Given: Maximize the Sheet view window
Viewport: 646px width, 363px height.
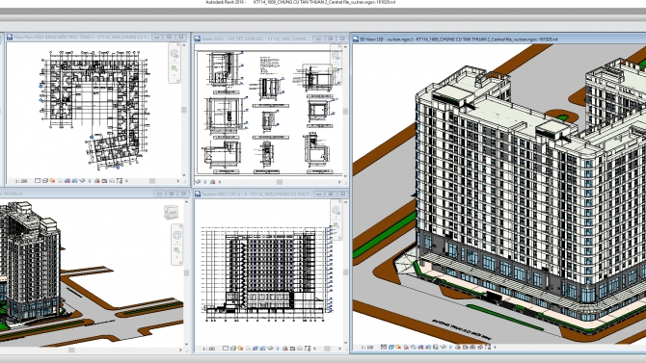Looking at the screenshot, I should (331, 39).
